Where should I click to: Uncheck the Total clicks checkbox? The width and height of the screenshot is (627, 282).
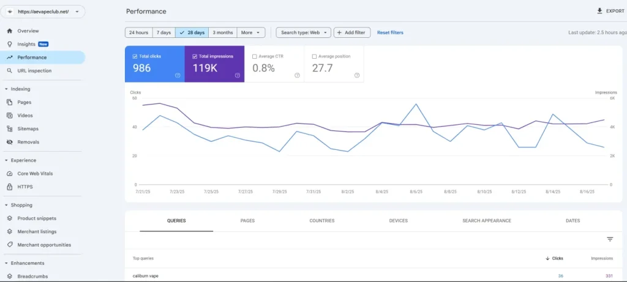click(x=135, y=56)
